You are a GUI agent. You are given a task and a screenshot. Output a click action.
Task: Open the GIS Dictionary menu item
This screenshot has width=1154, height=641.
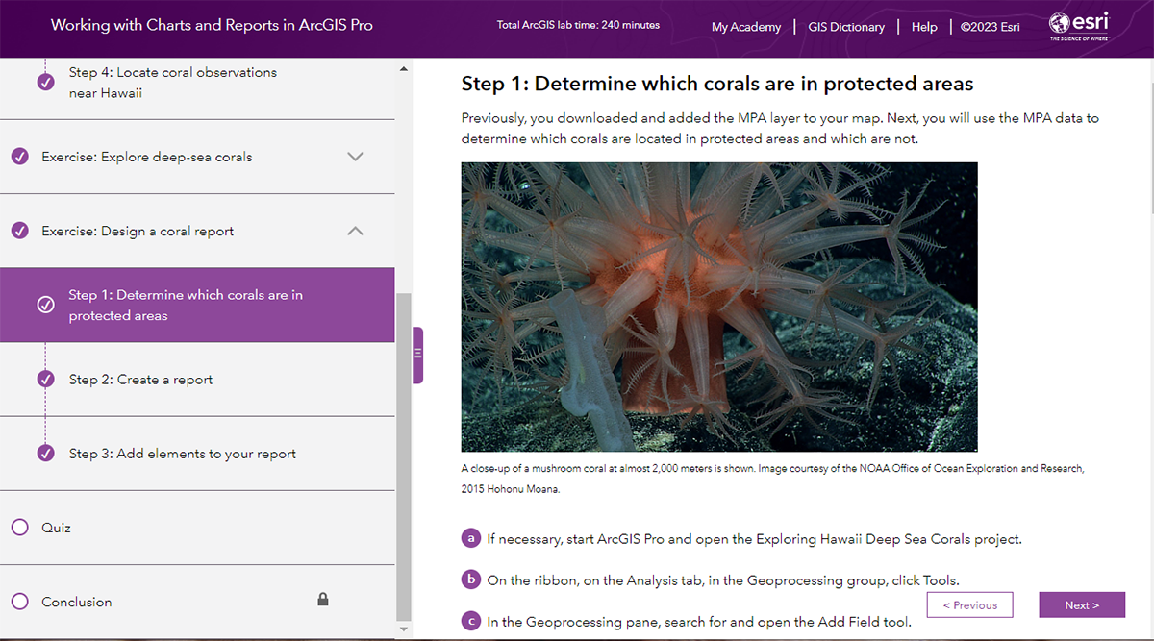(x=846, y=27)
